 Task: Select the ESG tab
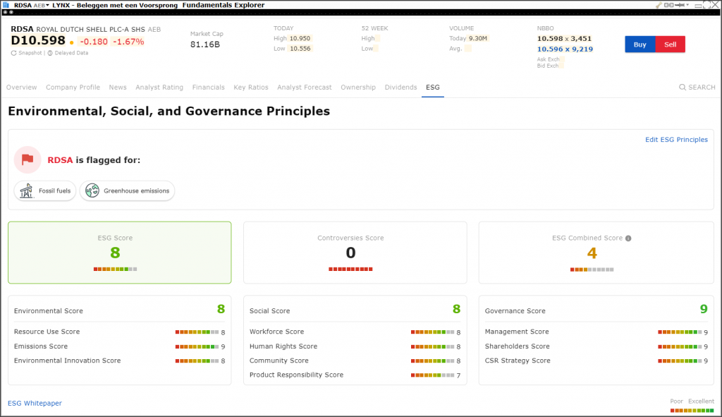coord(432,87)
